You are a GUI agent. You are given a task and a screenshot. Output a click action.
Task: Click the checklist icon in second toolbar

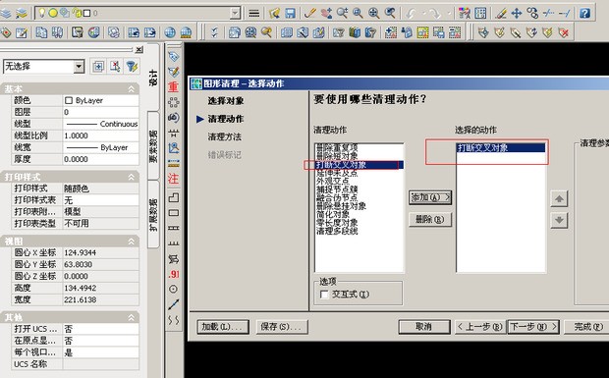click(214, 32)
